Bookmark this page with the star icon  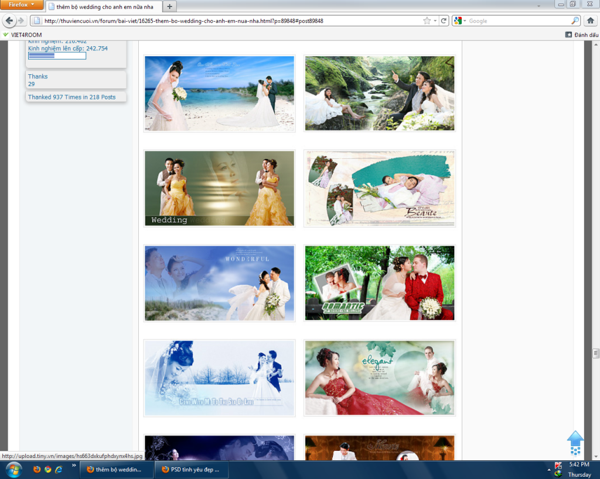tap(427, 20)
